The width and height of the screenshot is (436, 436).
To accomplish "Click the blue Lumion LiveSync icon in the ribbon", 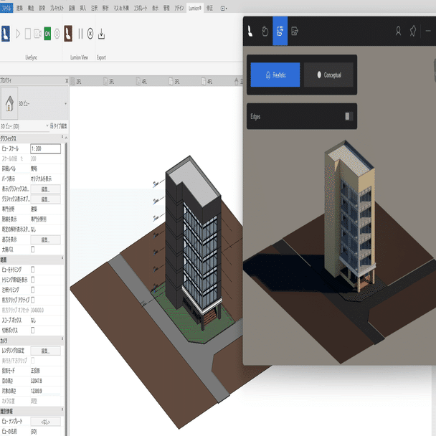I will click(x=6, y=34).
